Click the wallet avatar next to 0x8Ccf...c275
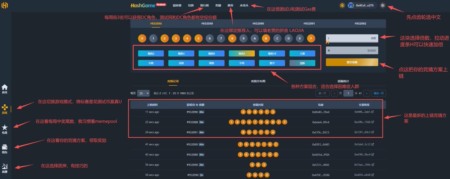The height and width of the screenshot is (179, 450). point(351,6)
